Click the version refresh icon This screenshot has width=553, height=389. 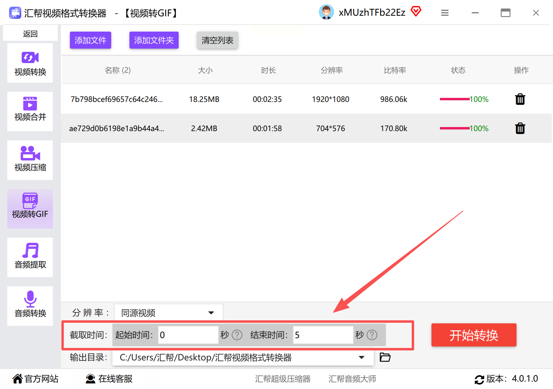[479, 379]
